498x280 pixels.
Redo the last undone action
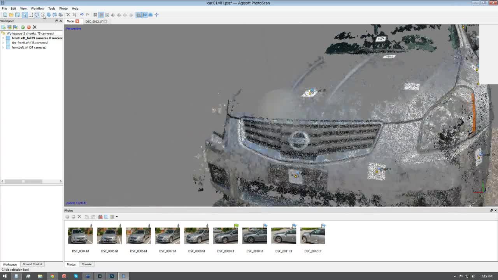pos(88,15)
